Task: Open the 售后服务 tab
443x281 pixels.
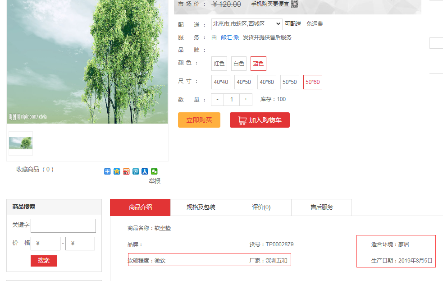Action: pos(322,207)
